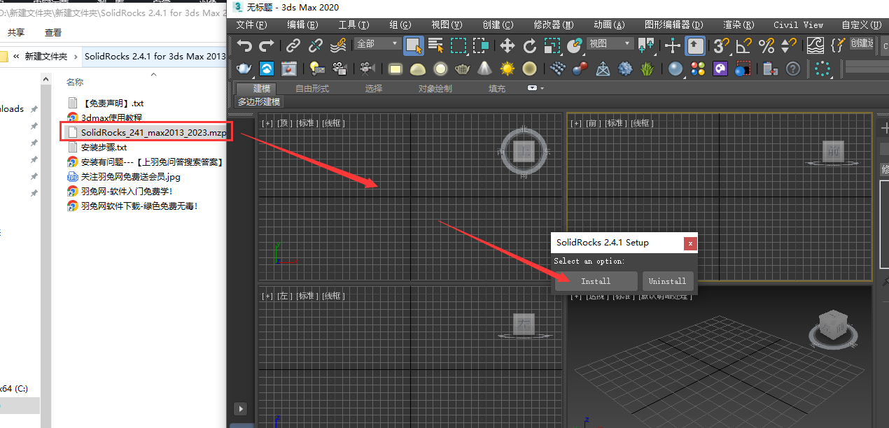Open the 视图 reference coordinate dropdown

(610, 43)
